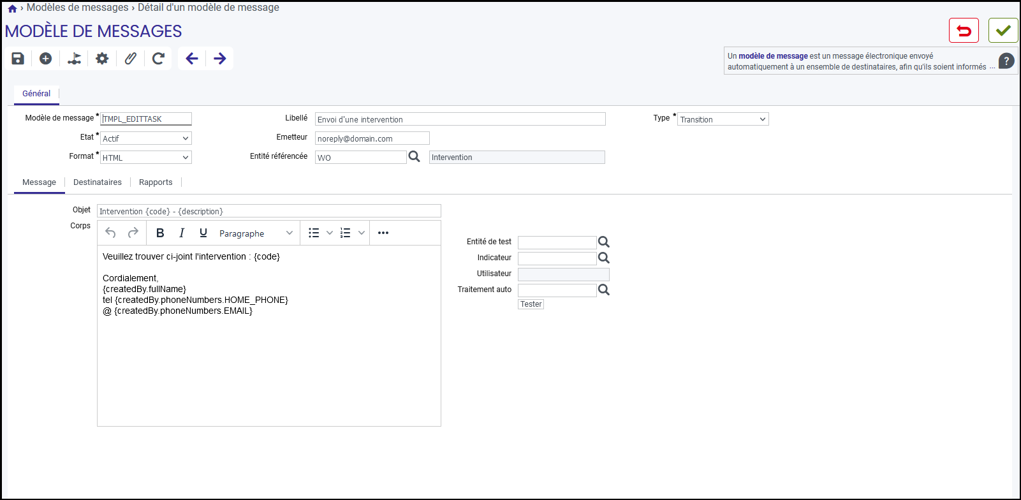Screen dimensions: 1021x500
Task: Open the Type dropdown showing Transition
Action: click(723, 119)
